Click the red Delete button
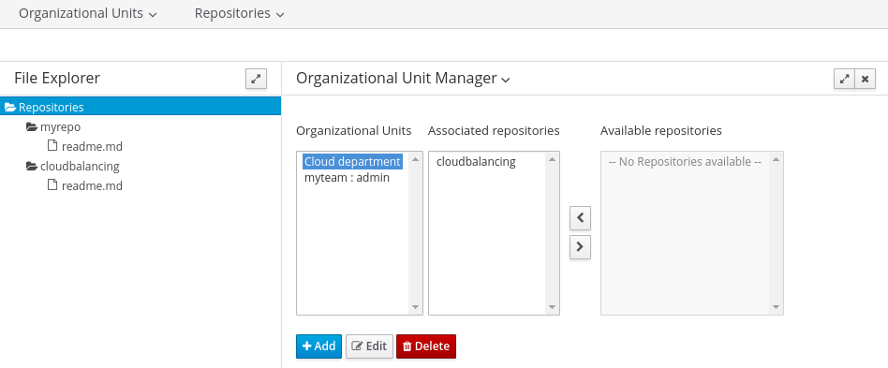 (x=426, y=346)
